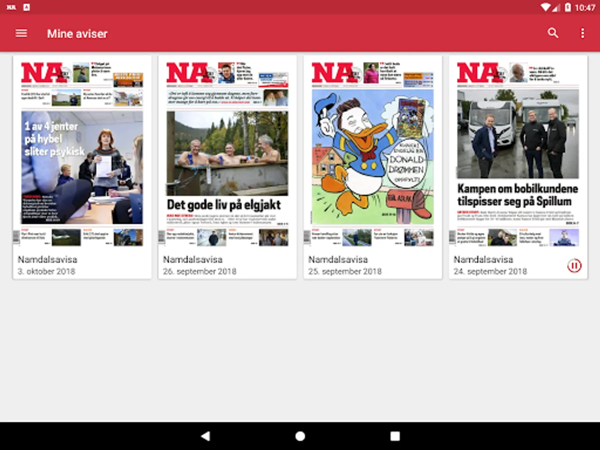Click Namdalsavisa label above 25. september 2018
This screenshot has height=450, width=600.
point(338,259)
